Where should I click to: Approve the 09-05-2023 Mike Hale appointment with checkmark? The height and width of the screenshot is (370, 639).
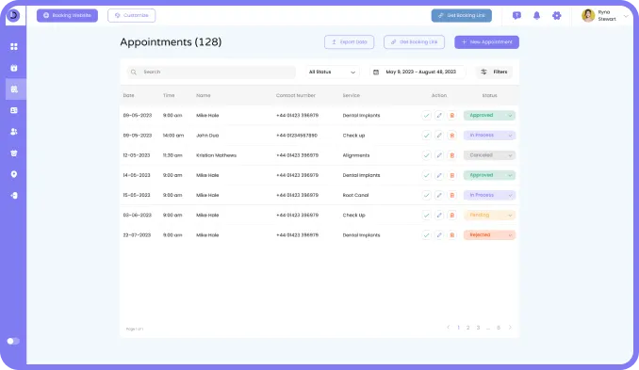click(426, 115)
